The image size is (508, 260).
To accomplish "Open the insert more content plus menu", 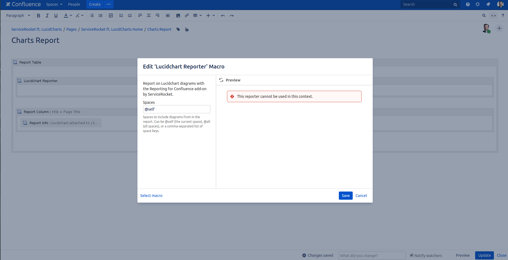I will tap(210, 15).
